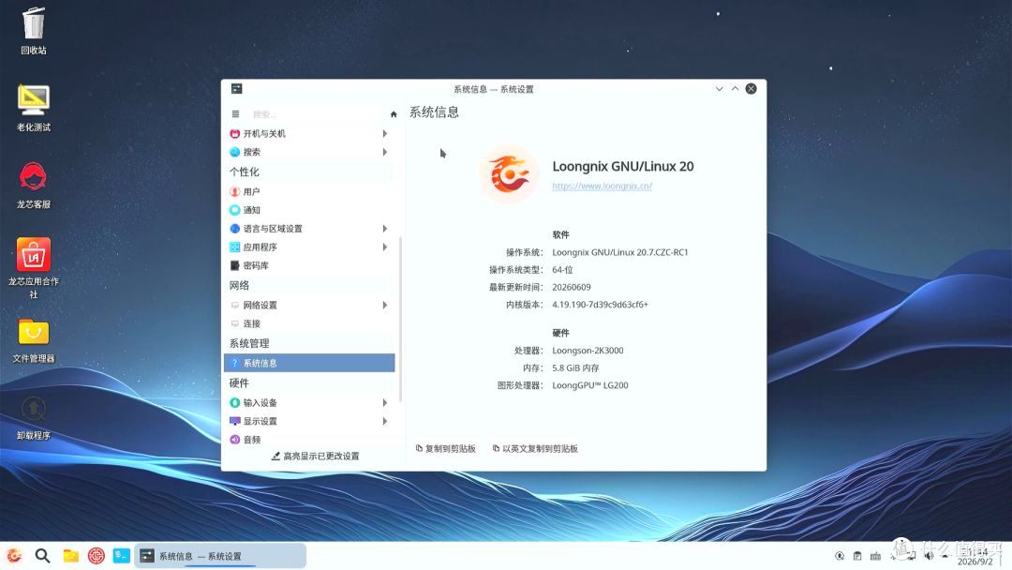The height and width of the screenshot is (570, 1012).
Task: Click the volume speaker icon in system tray
Action: point(930,556)
